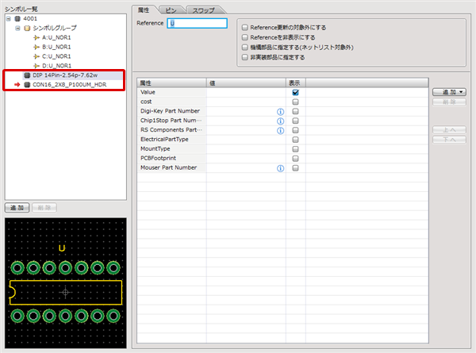Enable display checkbox for MountType
The width and height of the screenshot is (476, 353).
point(295,149)
